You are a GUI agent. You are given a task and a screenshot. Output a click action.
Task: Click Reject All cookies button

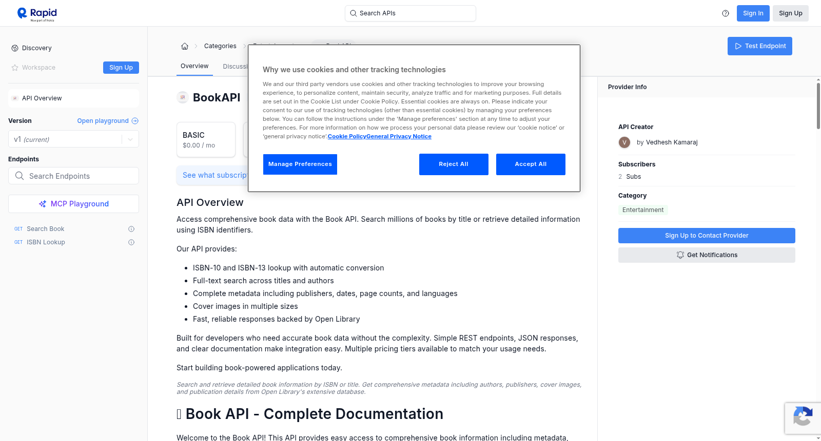click(454, 164)
